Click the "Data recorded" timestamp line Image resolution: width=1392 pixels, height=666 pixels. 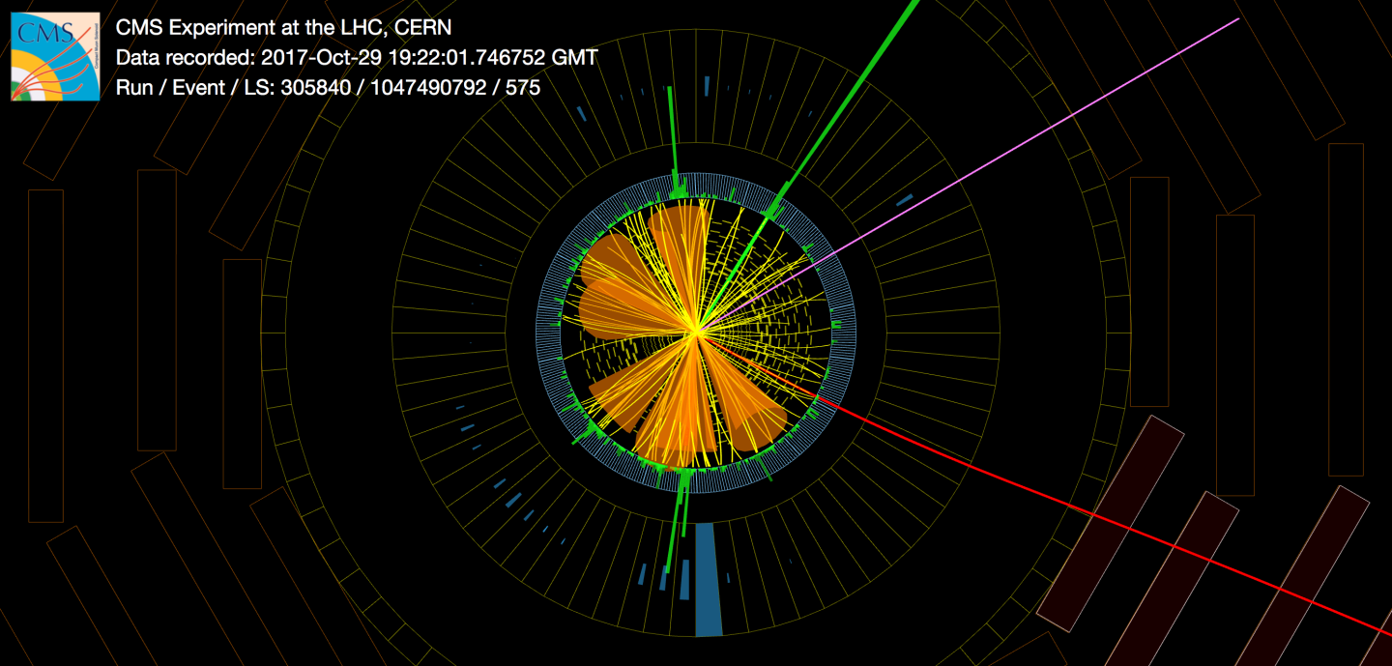coord(356,58)
